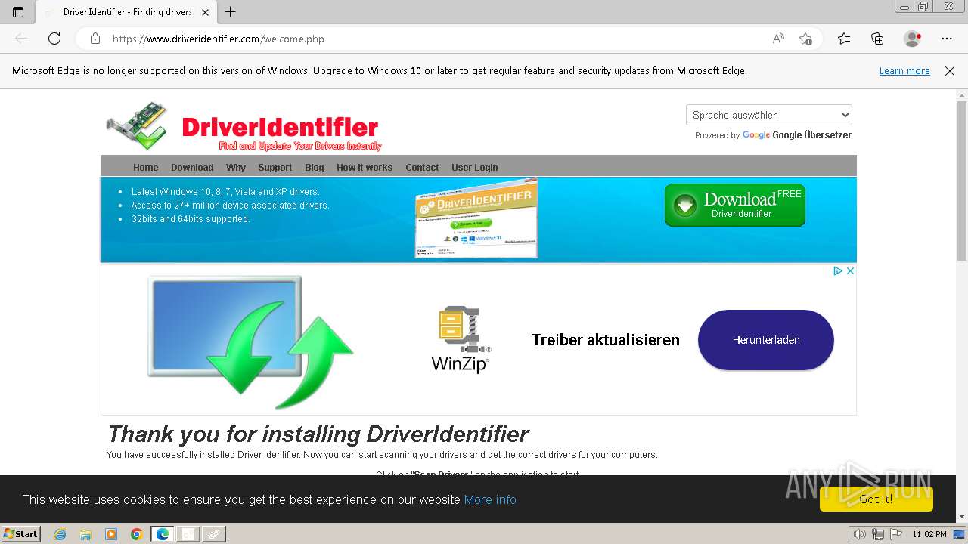Screen dimensions: 968x544
Task: Open the Blog menu item
Action: coord(315,168)
